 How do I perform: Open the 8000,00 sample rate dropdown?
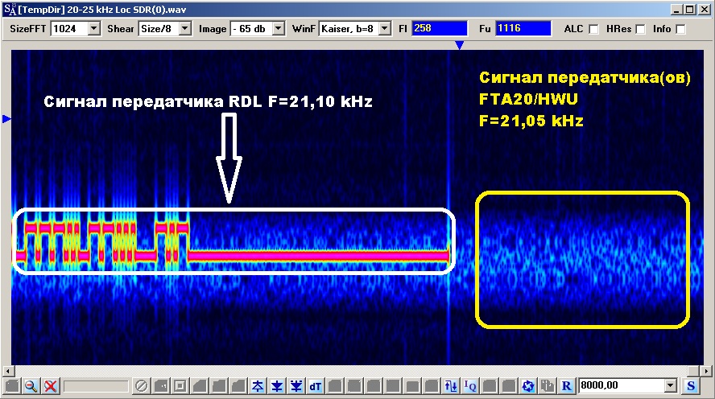tap(671, 386)
